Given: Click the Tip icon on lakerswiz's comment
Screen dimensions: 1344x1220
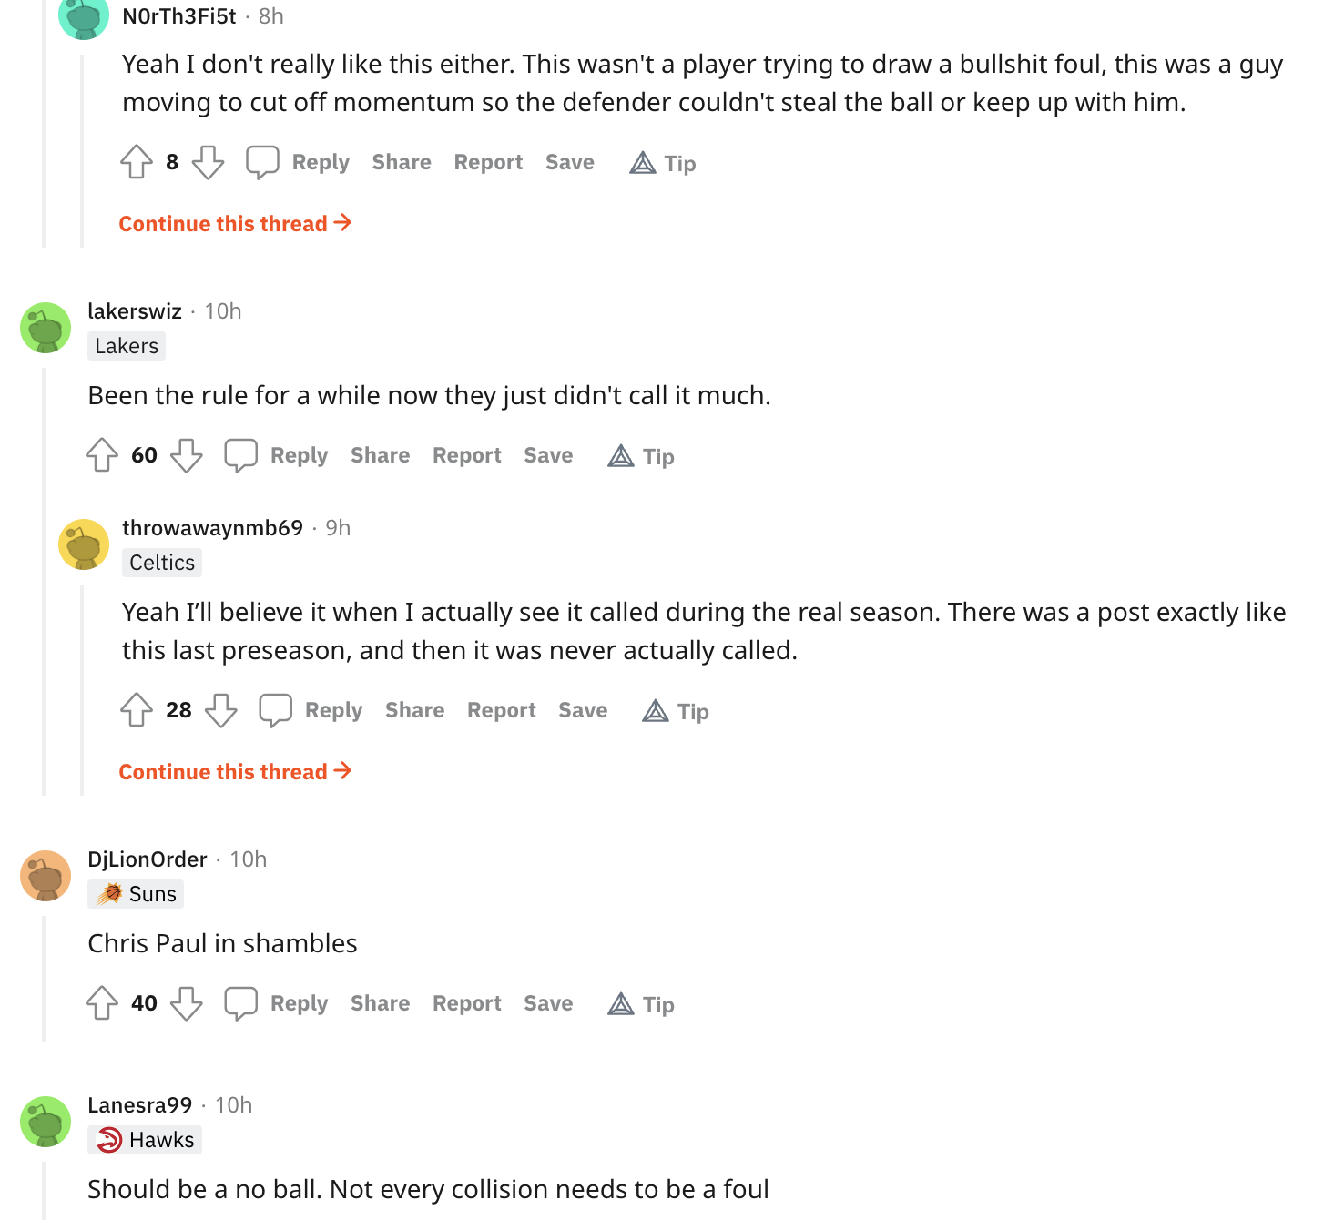Looking at the screenshot, I should click(621, 456).
